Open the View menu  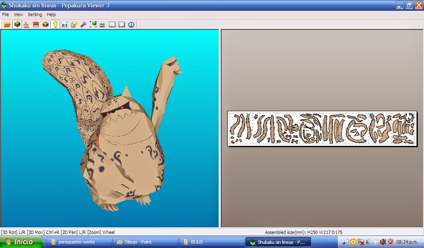click(x=18, y=14)
